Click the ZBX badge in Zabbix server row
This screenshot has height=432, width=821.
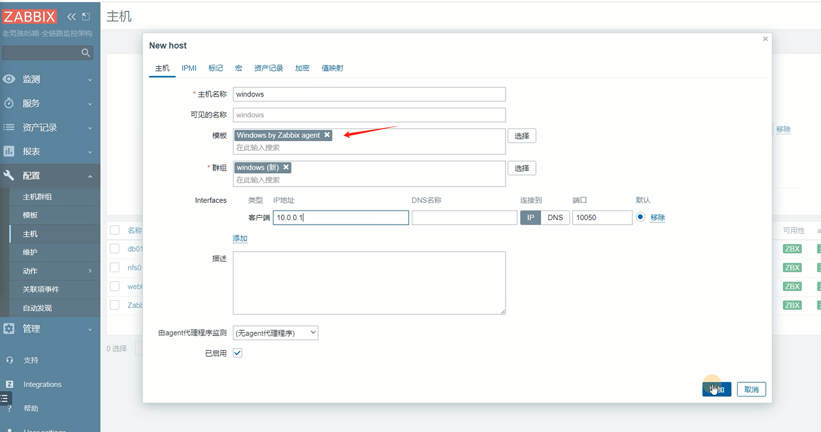[792, 305]
